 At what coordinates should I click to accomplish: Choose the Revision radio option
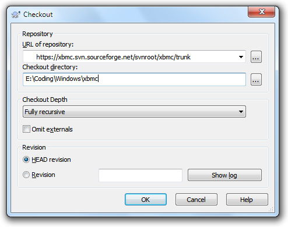pyautogui.click(x=26, y=175)
